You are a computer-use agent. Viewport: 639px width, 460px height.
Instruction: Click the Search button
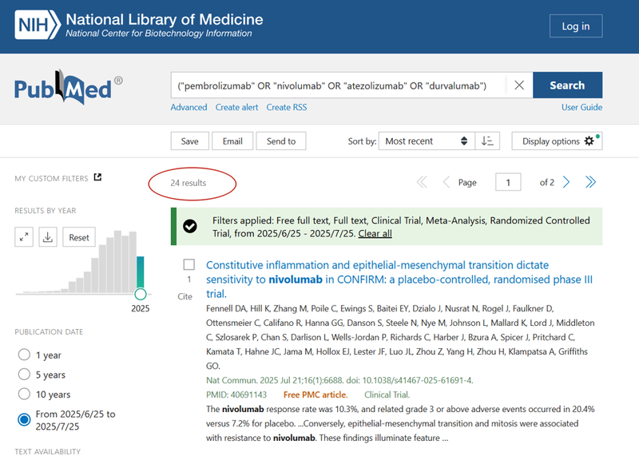click(567, 85)
